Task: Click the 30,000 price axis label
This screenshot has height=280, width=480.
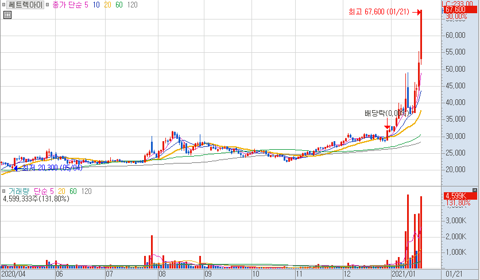Action: (x=455, y=136)
